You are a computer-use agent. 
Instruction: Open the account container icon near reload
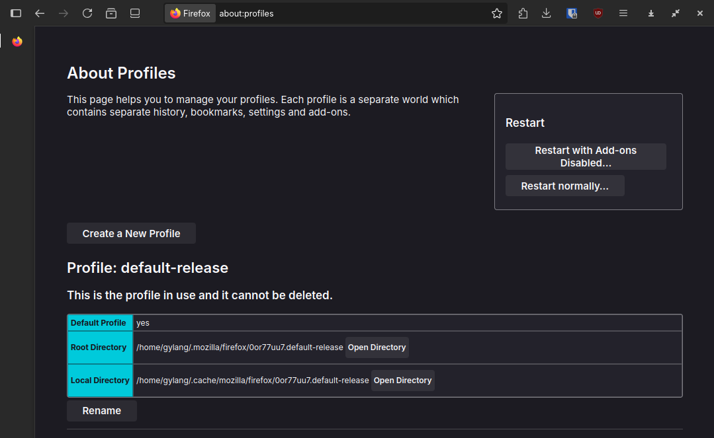pos(111,13)
